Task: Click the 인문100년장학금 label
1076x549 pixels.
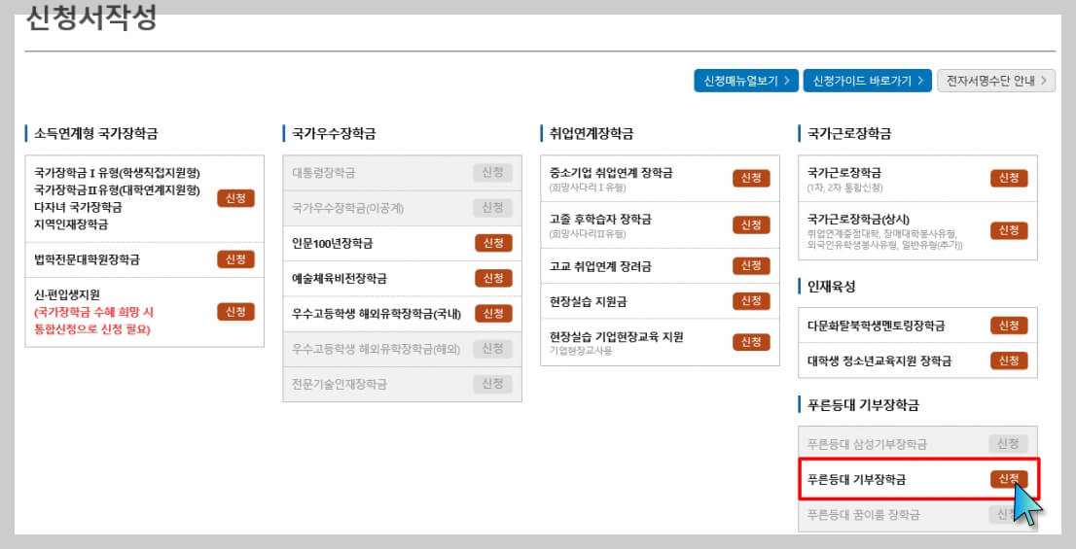Action: coord(332,243)
